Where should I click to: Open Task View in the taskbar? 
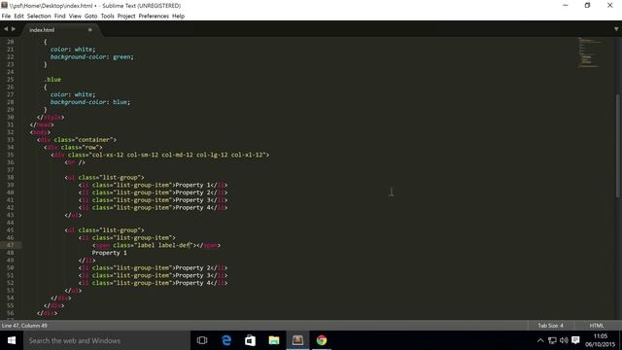tap(202, 340)
